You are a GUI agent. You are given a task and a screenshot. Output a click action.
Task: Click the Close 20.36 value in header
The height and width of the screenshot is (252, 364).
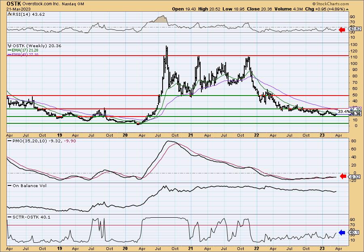[x=260, y=9]
